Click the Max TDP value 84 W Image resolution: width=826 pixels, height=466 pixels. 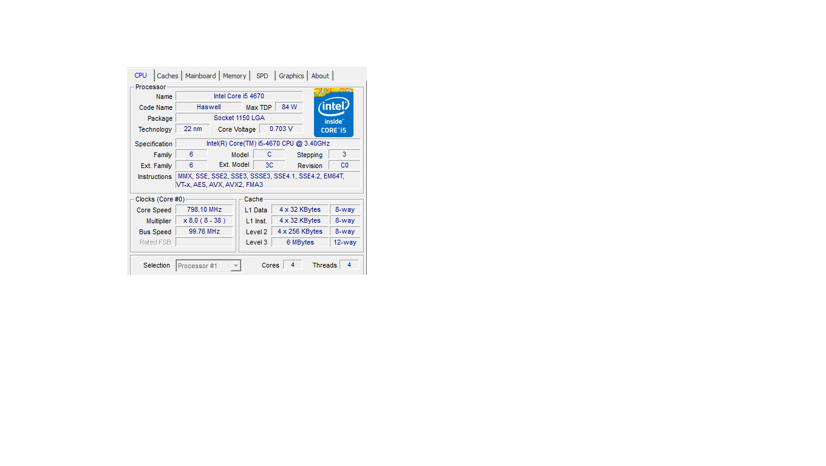tap(289, 107)
